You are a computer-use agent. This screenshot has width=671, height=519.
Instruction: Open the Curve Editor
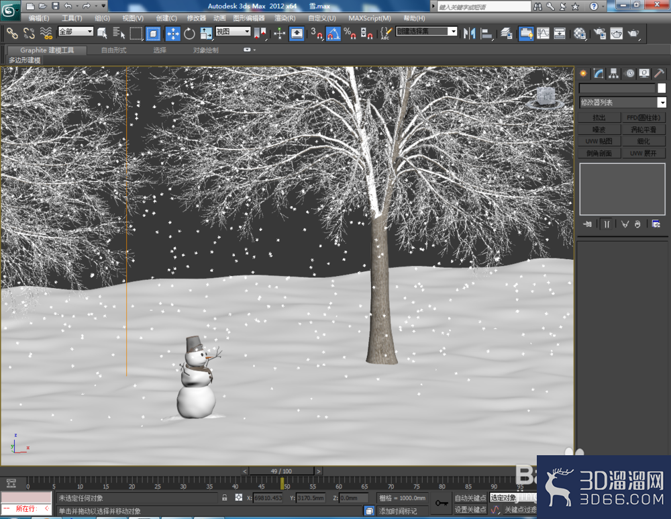pos(543,34)
